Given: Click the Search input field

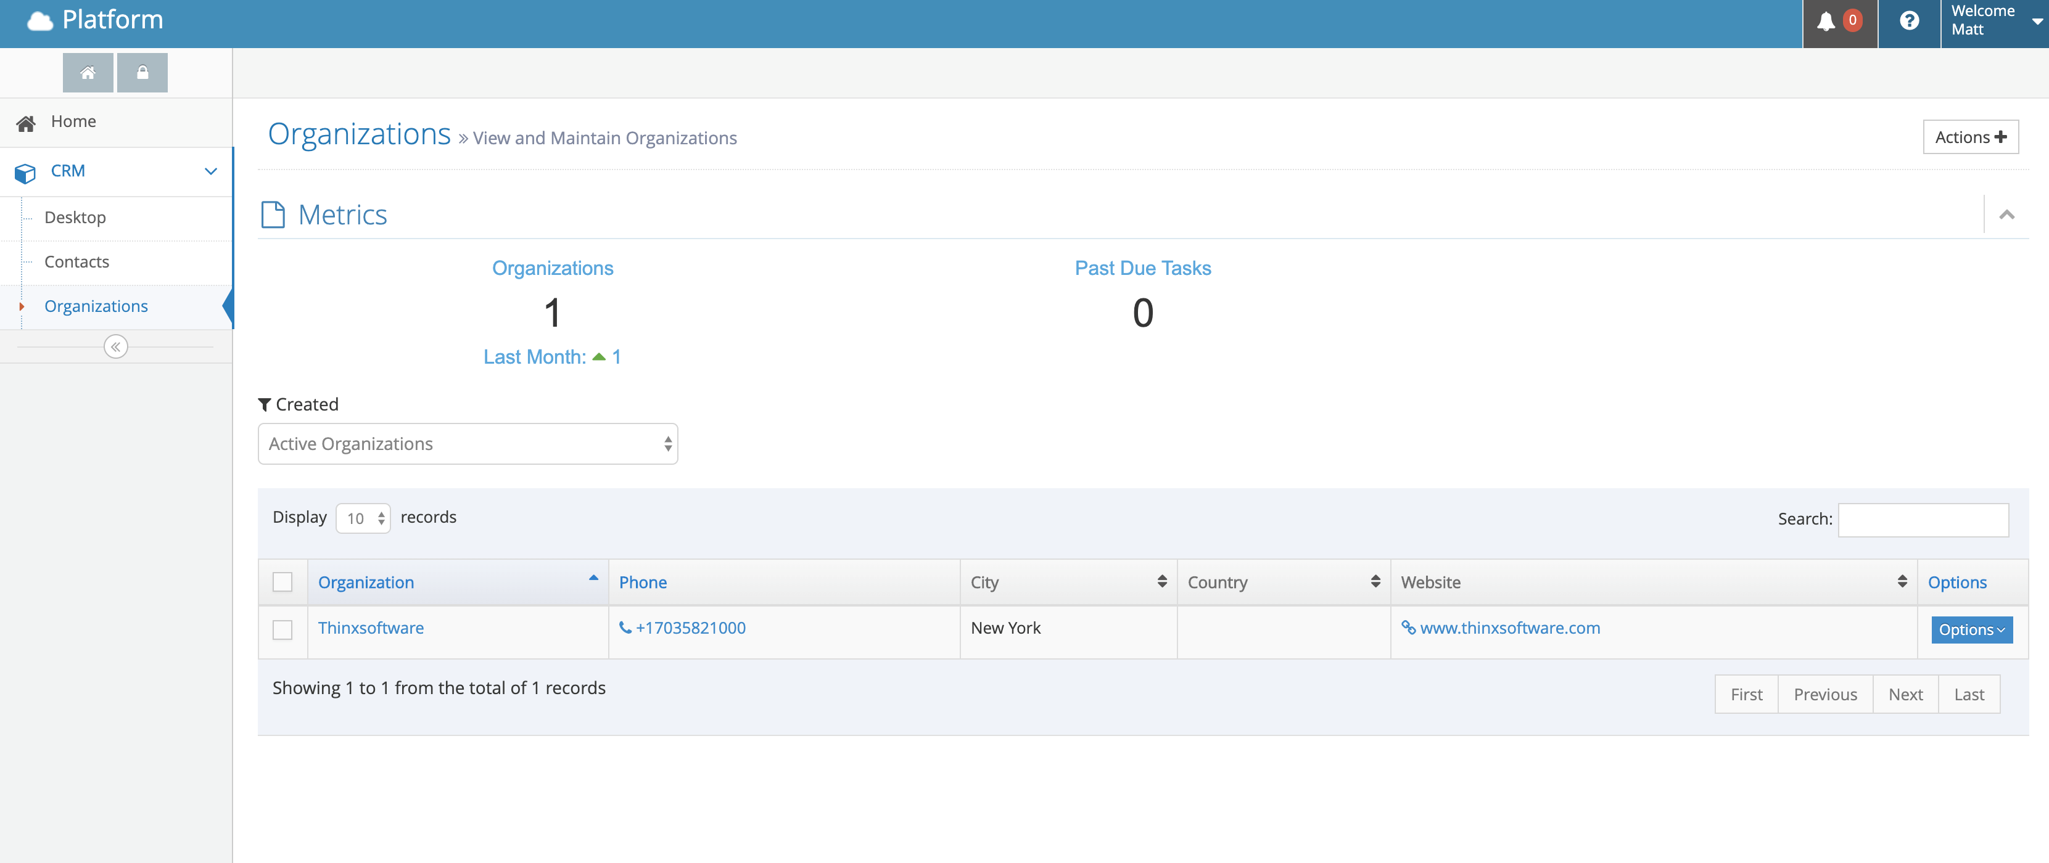Looking at the screenshot, I should click(x=1923, y=519).
